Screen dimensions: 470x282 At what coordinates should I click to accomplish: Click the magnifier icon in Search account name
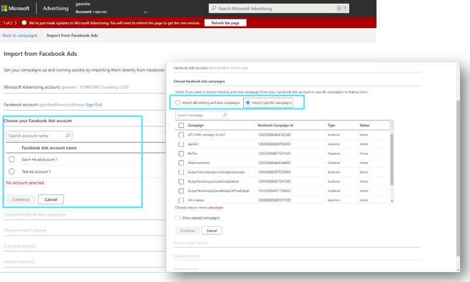click(68, 136)
